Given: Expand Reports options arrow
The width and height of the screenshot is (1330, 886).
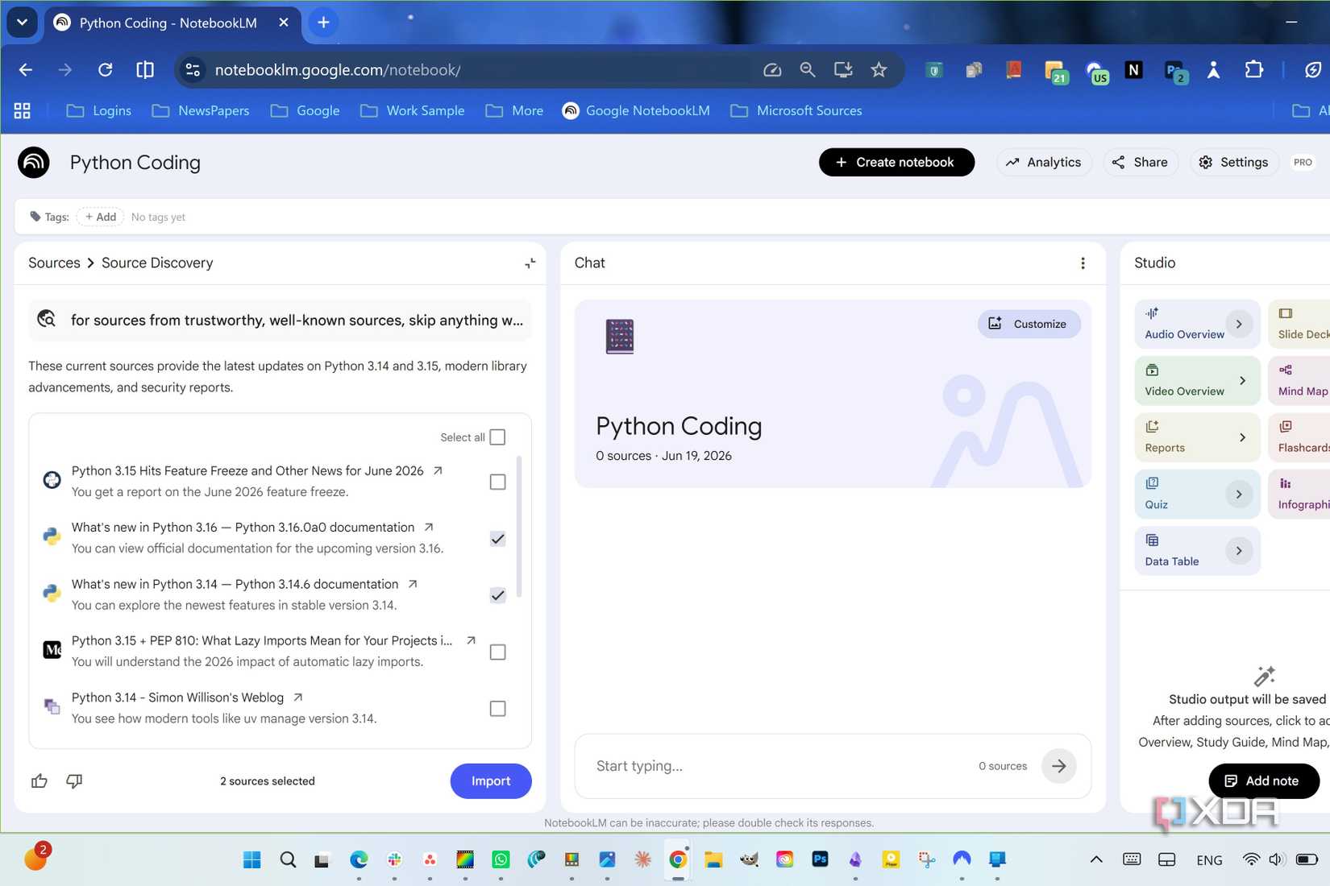Looking at the screenshot, I should (x=1242, y=437).
